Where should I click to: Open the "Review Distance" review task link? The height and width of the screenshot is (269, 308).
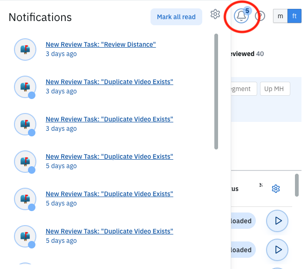tap(101, 44)
